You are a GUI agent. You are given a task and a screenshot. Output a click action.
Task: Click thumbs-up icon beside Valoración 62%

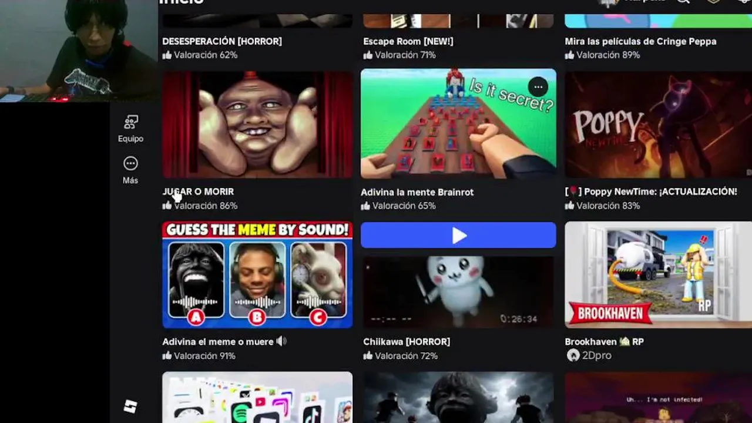[x=167, y=54]
